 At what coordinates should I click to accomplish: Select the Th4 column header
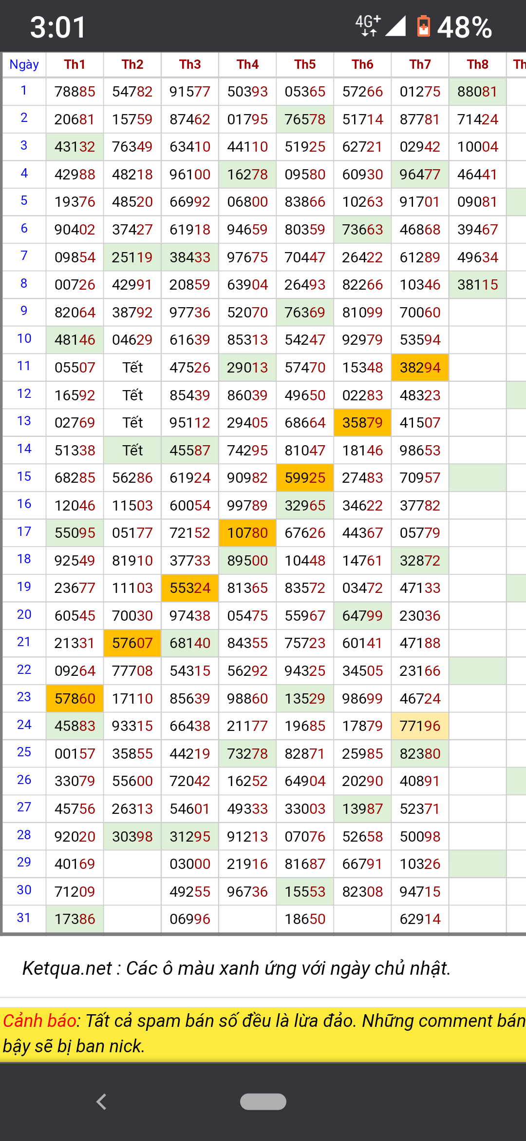(x=247, y=64)
